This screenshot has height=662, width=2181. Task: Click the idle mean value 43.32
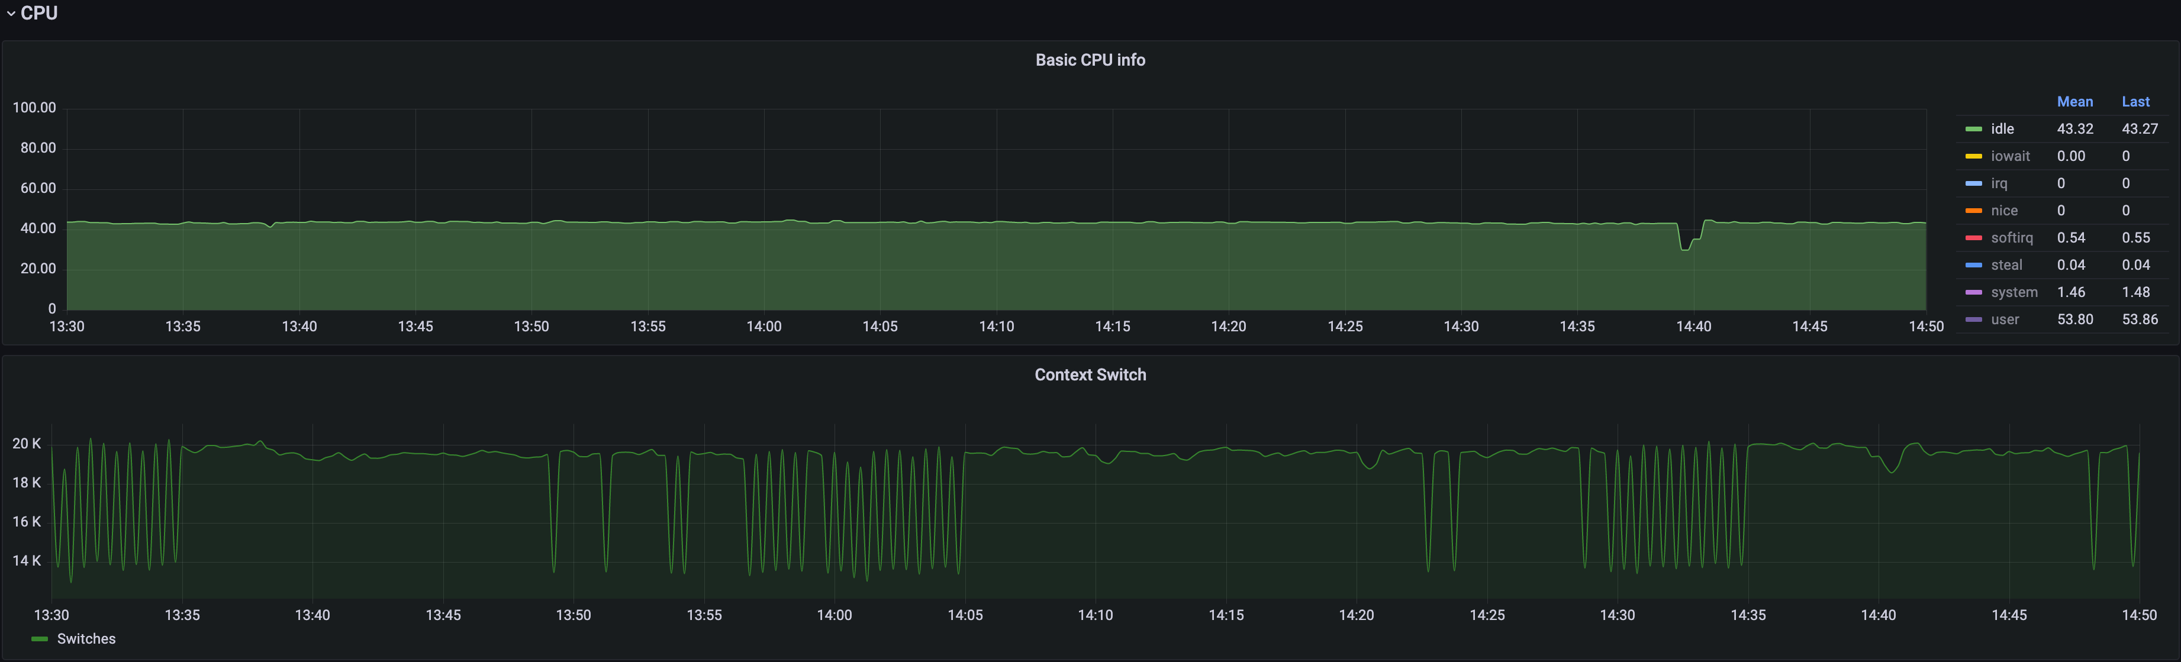point(2074,129)
